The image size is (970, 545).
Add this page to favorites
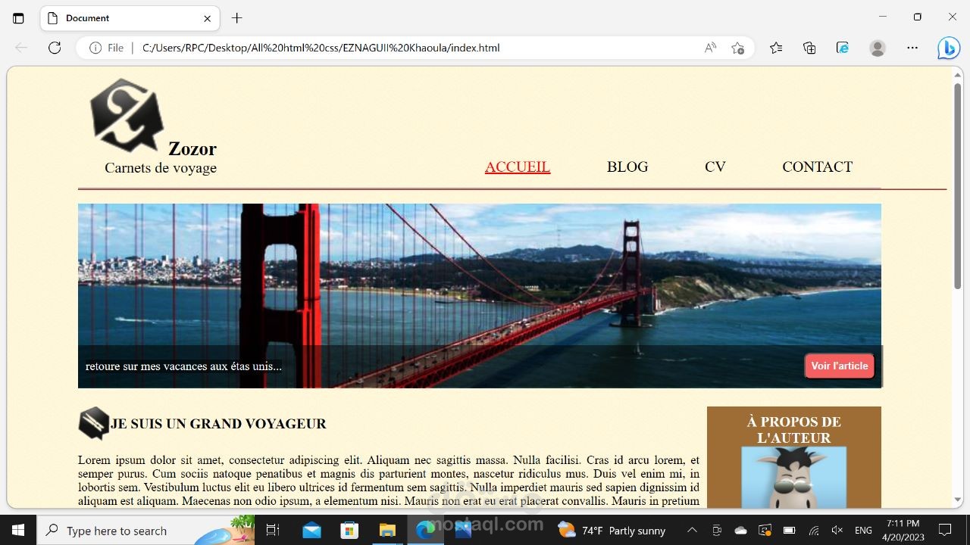(737, 48)
